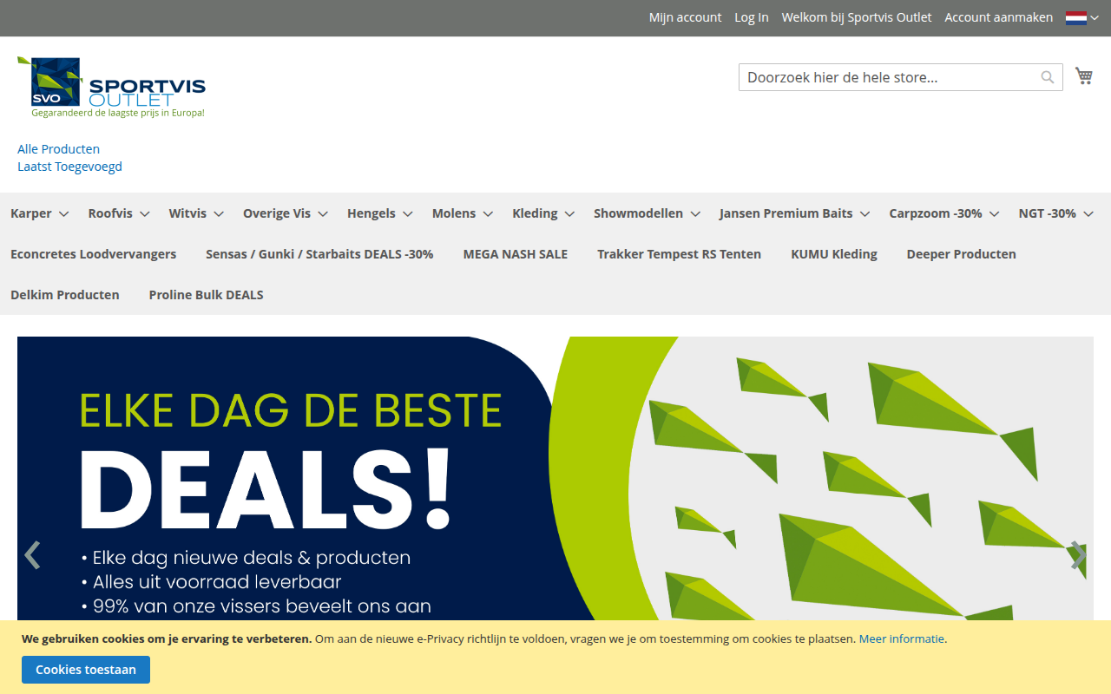Image resolution: width=1111 pixels, height=694 pixels.
Task: Open the Delkim Producten item
Action: [x=65, y=295]
